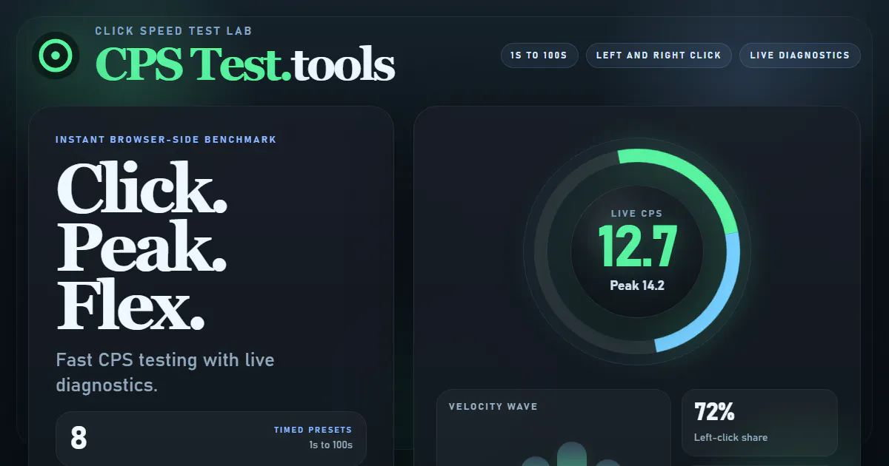Click the 'Fast CPS testing with live diagnostics.' tagline
This screenshot has height=466, width=889.
pos(165,373)
